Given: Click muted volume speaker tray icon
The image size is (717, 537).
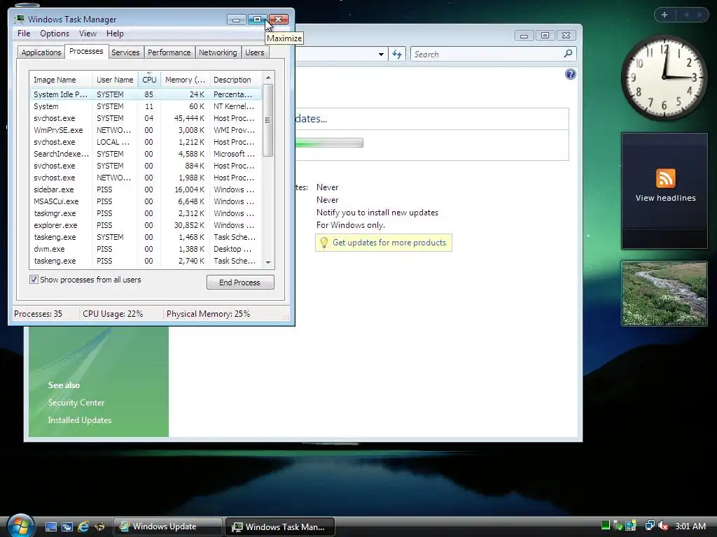Looking at the screenshot, I should point(663,526).
